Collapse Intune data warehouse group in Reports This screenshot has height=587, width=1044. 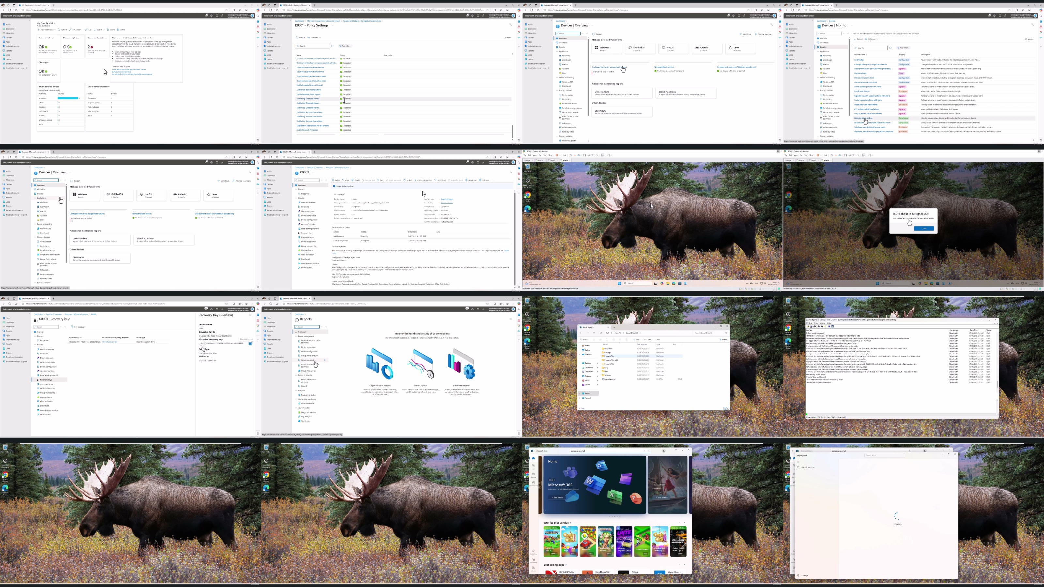click(x=296, y=399)
